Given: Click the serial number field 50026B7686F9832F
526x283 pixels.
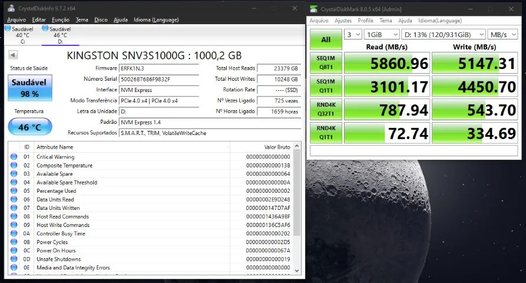Looking at the screenshot, I should pyautogui.click(x=159, y=79).
